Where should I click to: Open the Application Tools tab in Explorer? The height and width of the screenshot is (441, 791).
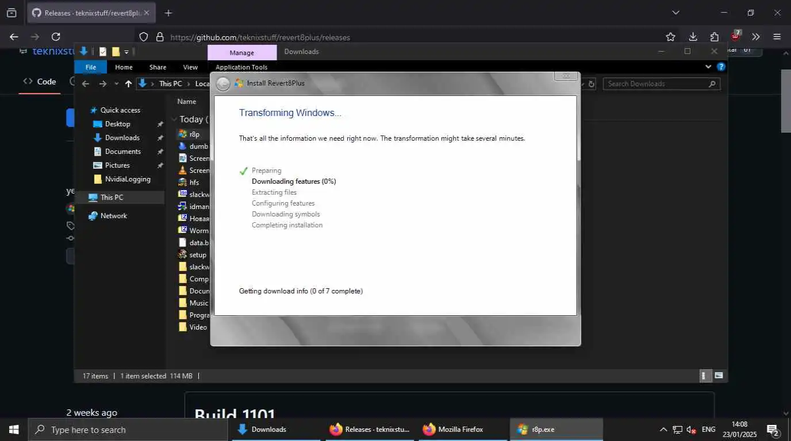241,67
